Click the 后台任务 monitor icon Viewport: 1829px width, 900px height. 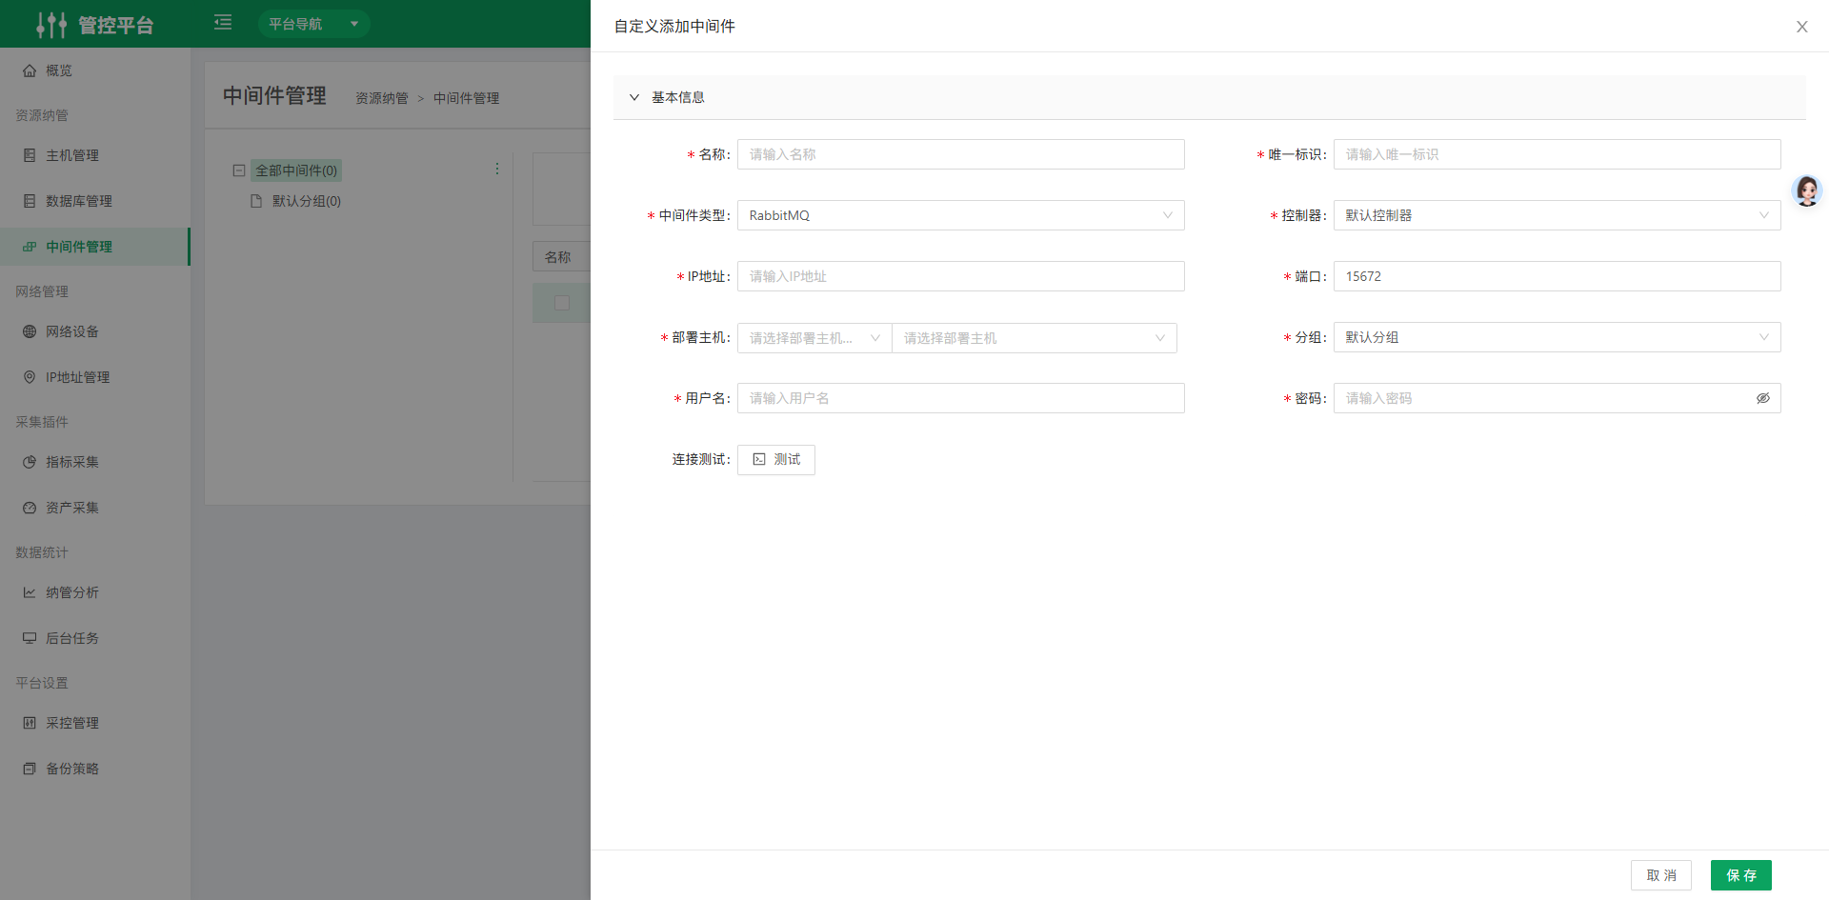click(x=30, y=638)
